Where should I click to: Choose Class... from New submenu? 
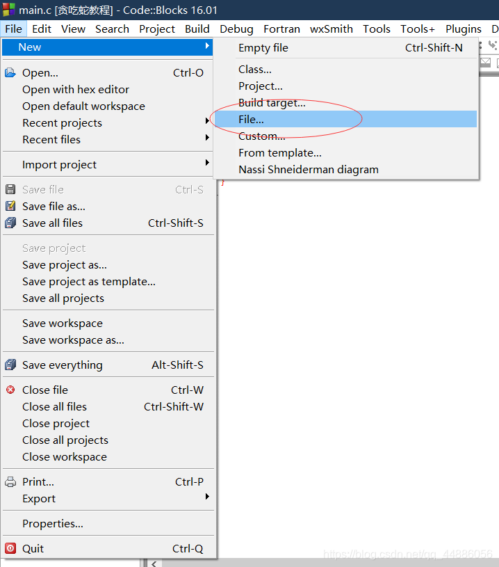click(x=346, y=69)
